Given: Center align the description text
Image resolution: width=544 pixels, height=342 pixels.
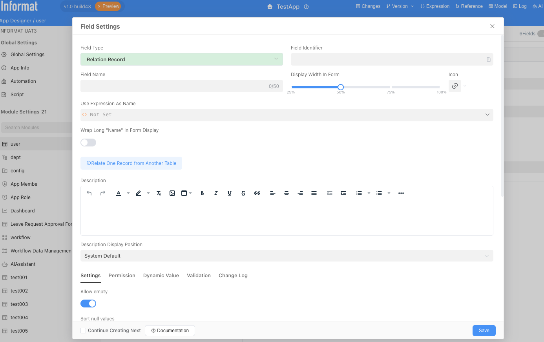Looking at the screenshot, I should point(287,193).
